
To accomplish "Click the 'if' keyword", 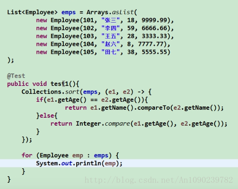I will point(40,100).
